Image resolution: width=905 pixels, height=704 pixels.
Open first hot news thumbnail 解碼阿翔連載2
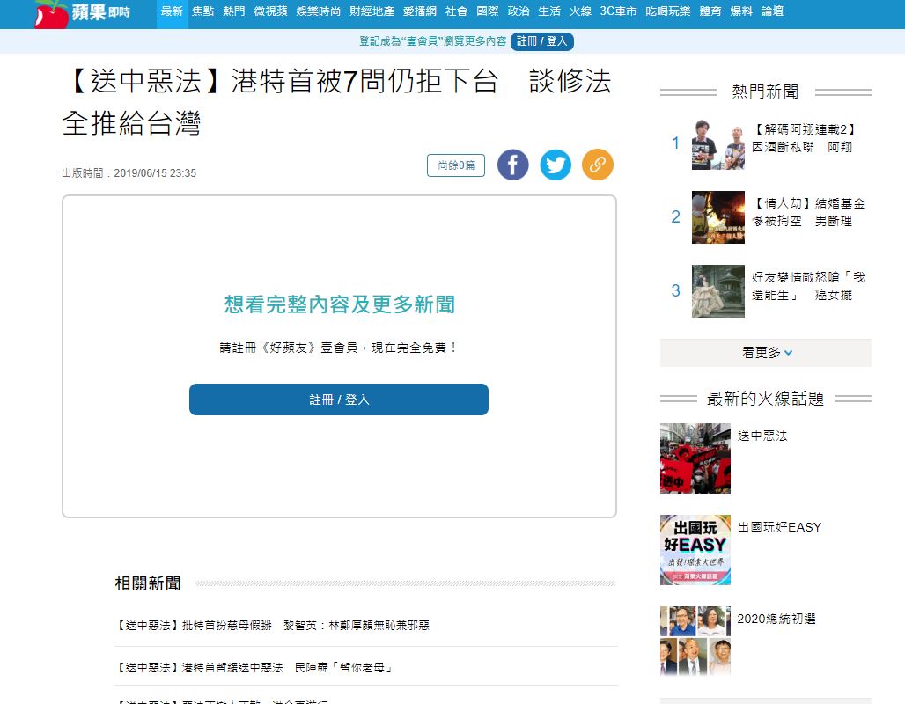717,144
